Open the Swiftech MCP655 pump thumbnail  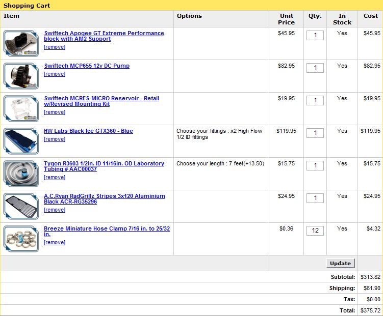(21, 76)
